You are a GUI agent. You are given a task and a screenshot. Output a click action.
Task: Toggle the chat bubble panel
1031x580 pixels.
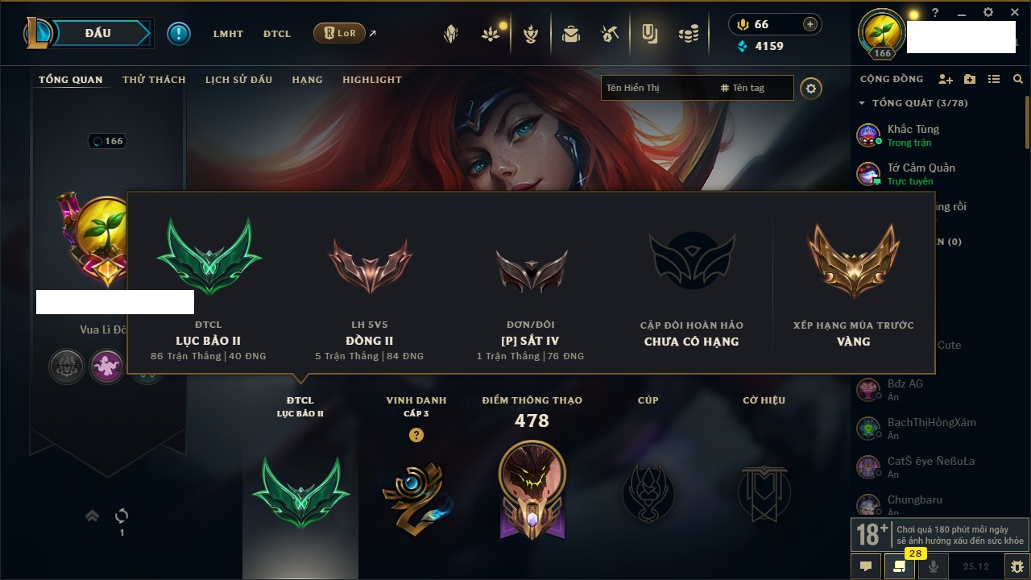[x=866, y=566]
